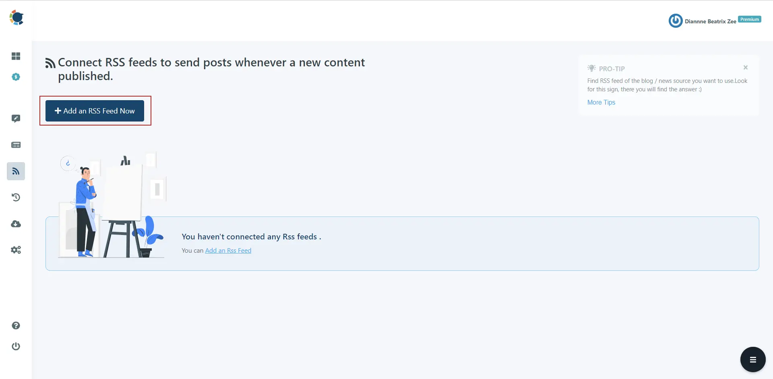This screenshot has height=379, width=773.
Task: Click the Premium badge next to the username
Action: point(749,19)
